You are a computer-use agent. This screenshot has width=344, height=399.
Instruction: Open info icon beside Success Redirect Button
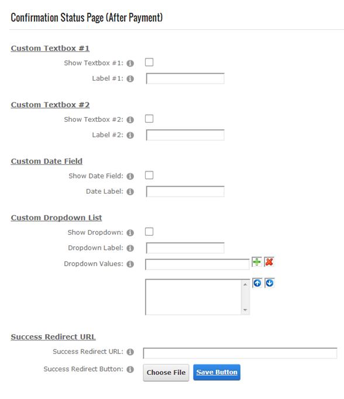point(130,370)
